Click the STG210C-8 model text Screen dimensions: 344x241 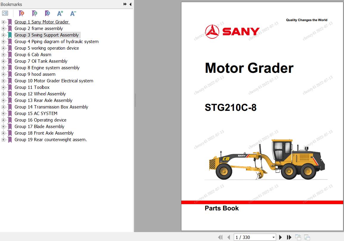click(x=231, y=108)
